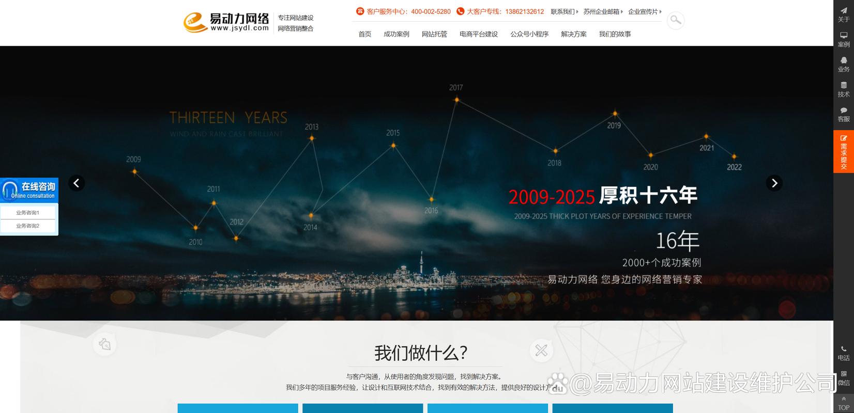Screen dimensions: 854x413
Task: Show the next banner slide
Action: pyautogui.click(x=774, y=183)
